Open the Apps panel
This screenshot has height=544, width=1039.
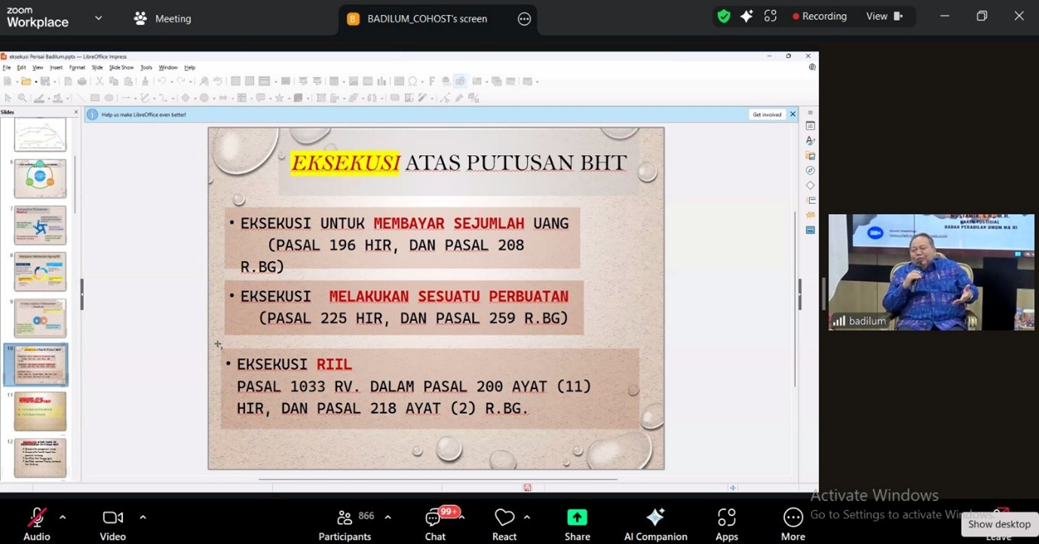pos(726,524)
